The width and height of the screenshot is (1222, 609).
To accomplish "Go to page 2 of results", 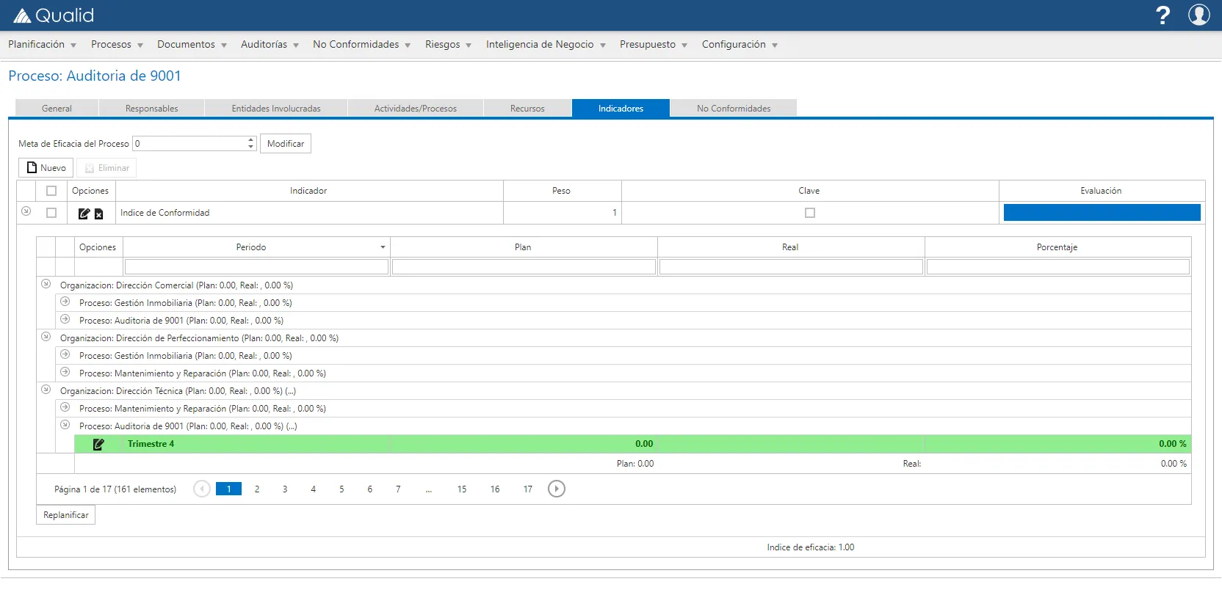I will point(257,489).
